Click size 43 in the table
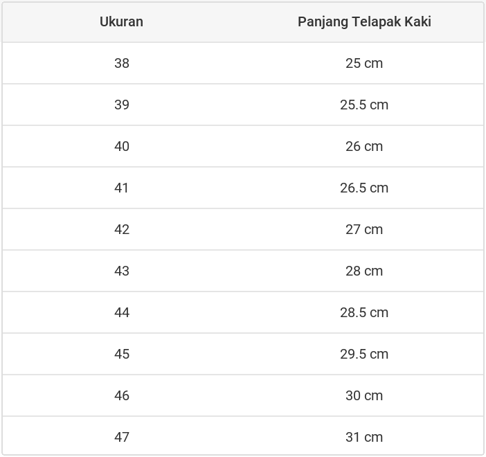The image size is (486, 457). click(x=122, y=271)
